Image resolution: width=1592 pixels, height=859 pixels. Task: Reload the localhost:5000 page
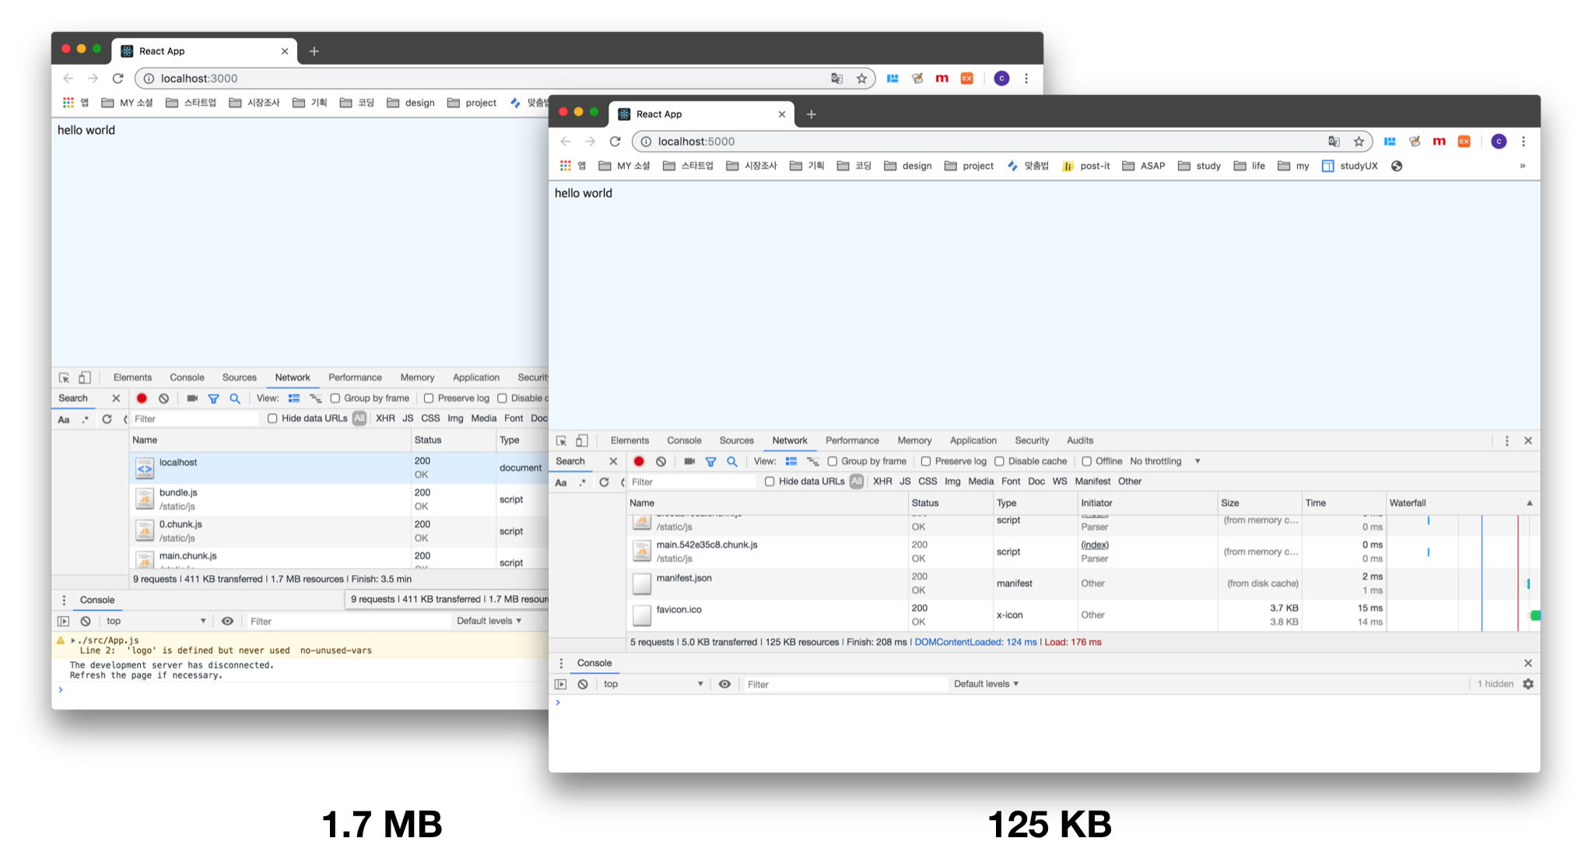coord(615,142)
